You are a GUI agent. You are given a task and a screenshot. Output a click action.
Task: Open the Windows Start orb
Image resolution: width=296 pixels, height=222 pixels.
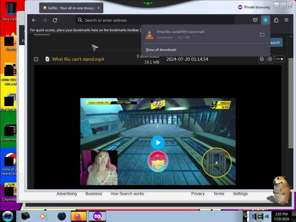[8, 216]
